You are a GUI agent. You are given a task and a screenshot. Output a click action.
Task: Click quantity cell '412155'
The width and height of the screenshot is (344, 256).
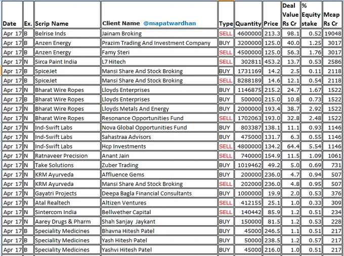(248, 203)
